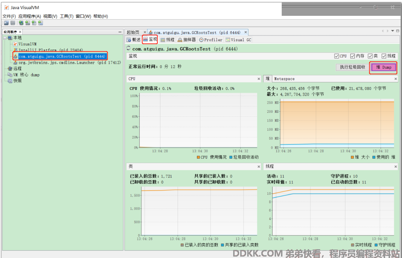This screenshot has width=402, height=258.
Task: Switch to the 概述 tab
Action: [x=134, y=40]
